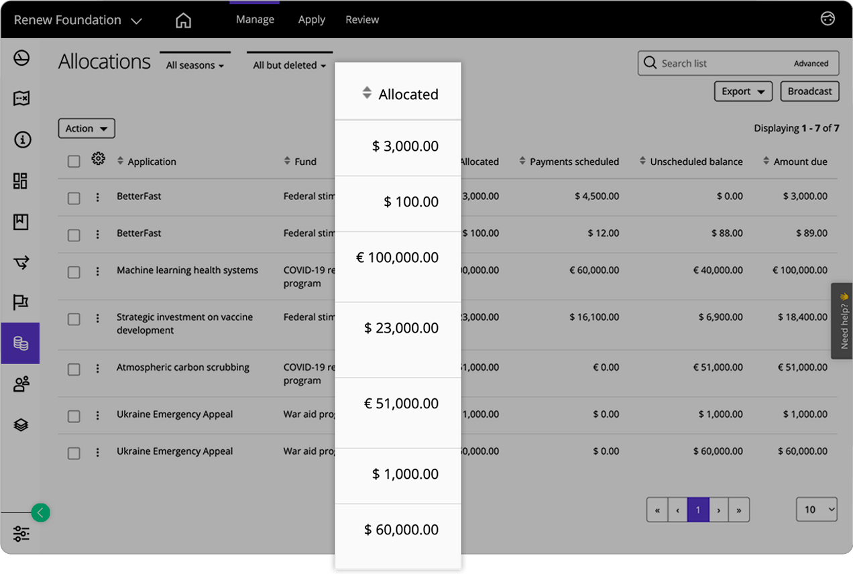The width and height of the screenshot is (853, 574).
Task: Open the coins allocations icon in sidebar
Action: coord(21,343)
